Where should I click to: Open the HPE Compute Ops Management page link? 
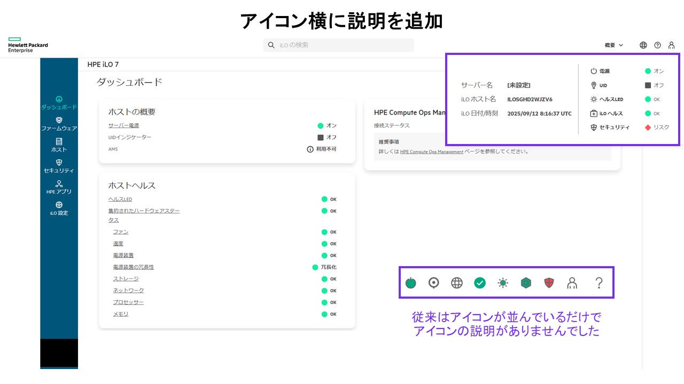[432, 152]
